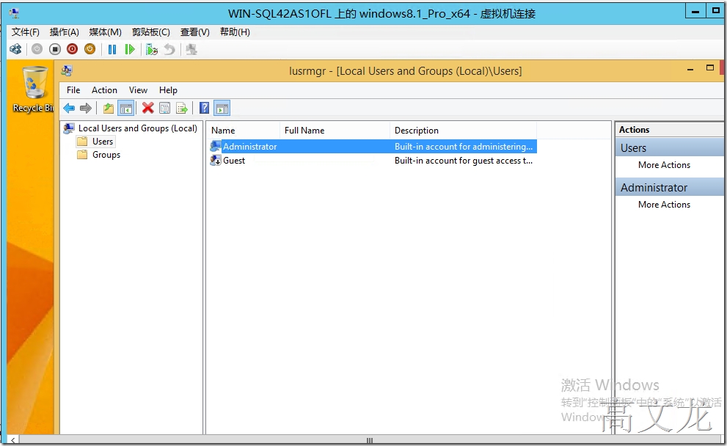Click the Ctrl+Alt+Del icon in VM toolbar
727x446 pixels.
[x=15, y=49]
